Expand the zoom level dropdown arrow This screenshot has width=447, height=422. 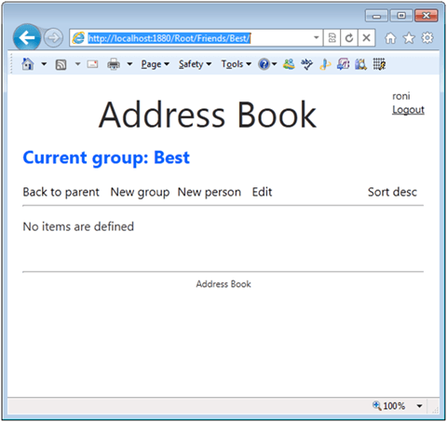coord(419,406)
